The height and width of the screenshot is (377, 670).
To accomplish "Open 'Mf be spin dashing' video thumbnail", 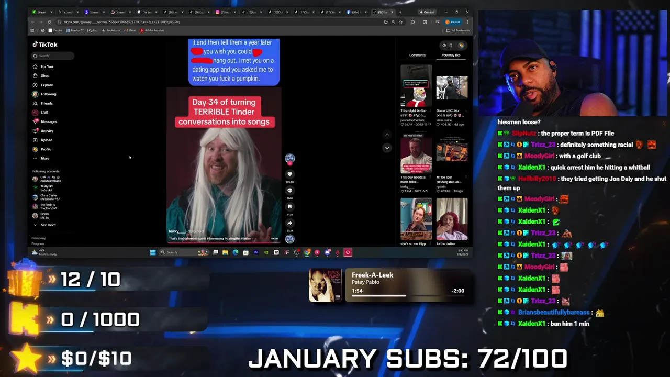I will tap(452, 153).
